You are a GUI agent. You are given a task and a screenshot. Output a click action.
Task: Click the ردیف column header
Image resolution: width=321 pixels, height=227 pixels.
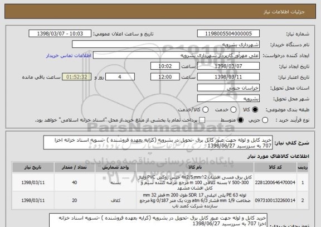click(x=303, y=167)
